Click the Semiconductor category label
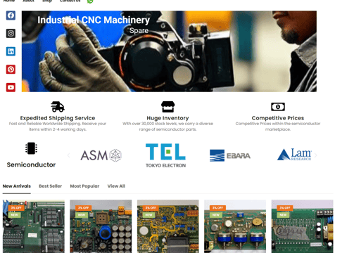The height and width of the screenshot is (253, 354). point(31,164)
